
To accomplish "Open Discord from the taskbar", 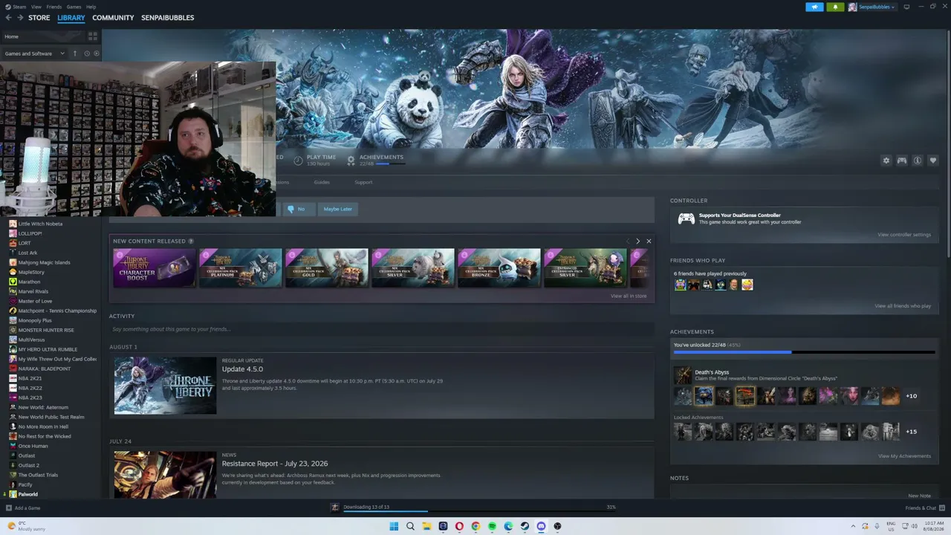I will coord(541,526).
